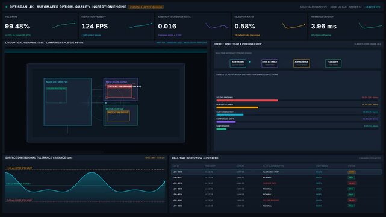
Task: Click the Station 04 Active Scanning badge
Action: (x=146, y=7)
